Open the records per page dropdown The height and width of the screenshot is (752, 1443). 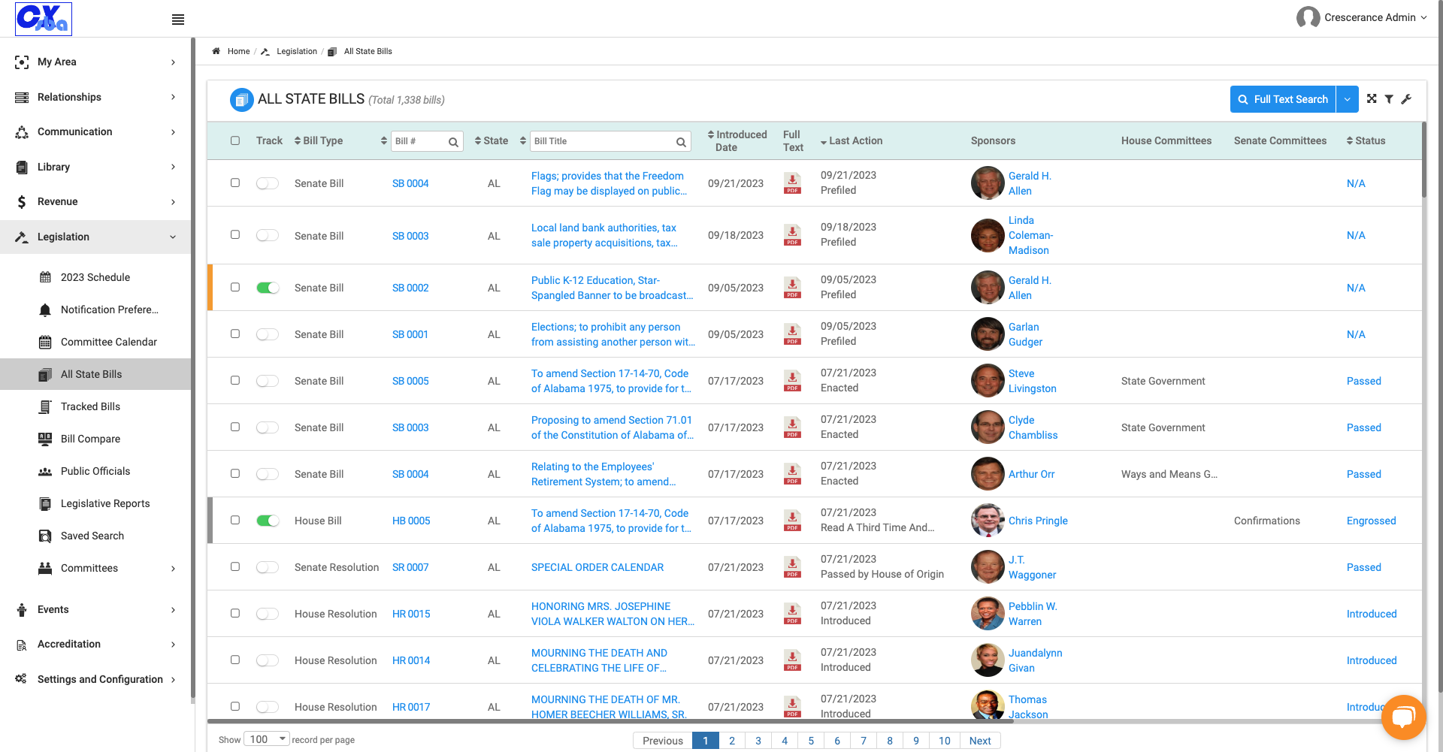click(x=266, y=739)
